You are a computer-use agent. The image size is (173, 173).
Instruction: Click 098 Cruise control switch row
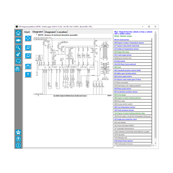(x=133, y=104)
